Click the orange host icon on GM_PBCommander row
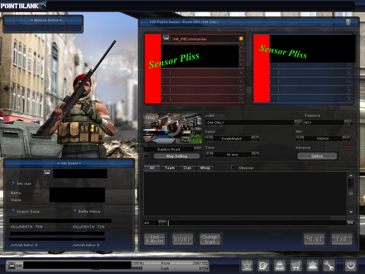This screenshot has height=274, width=365. click(x=241, y=39)
